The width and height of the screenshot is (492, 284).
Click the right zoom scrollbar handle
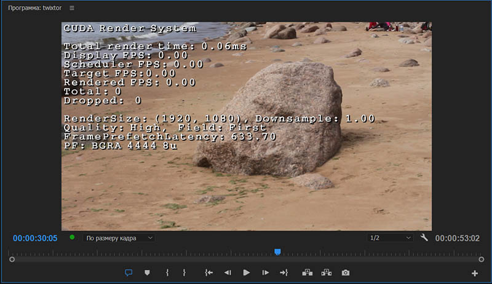pyautogui.click(x=482, y=259)
